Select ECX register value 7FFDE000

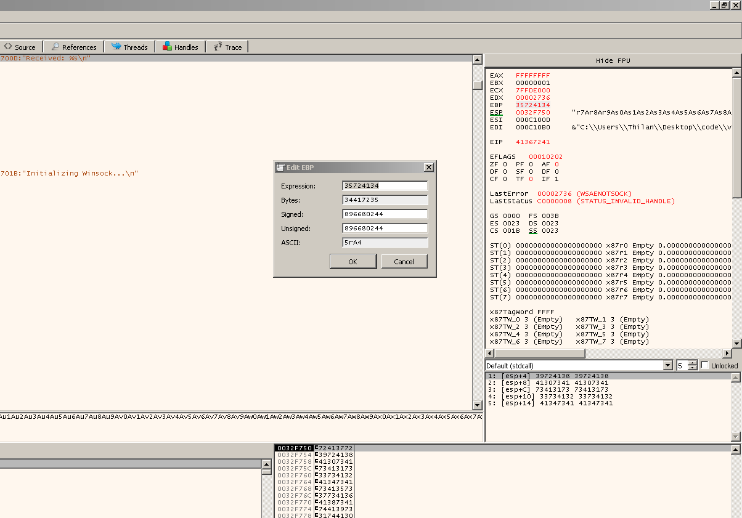(x=533, y=90)
